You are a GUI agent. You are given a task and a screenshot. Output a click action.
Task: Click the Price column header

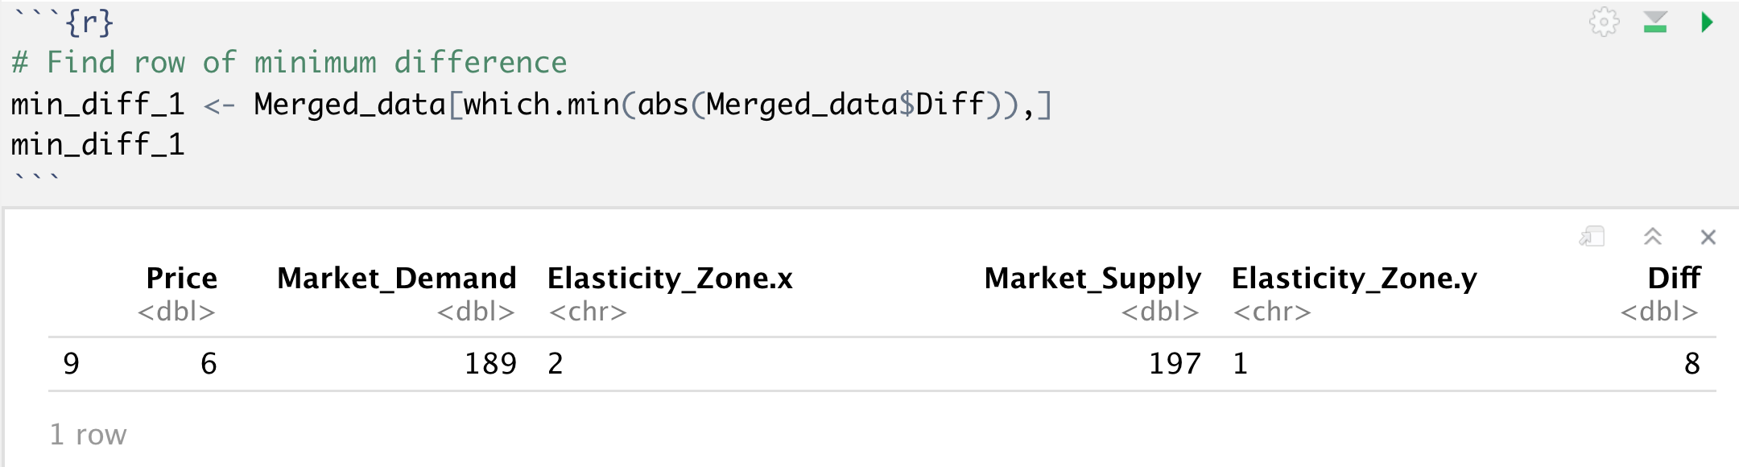(x=181, y=279)
